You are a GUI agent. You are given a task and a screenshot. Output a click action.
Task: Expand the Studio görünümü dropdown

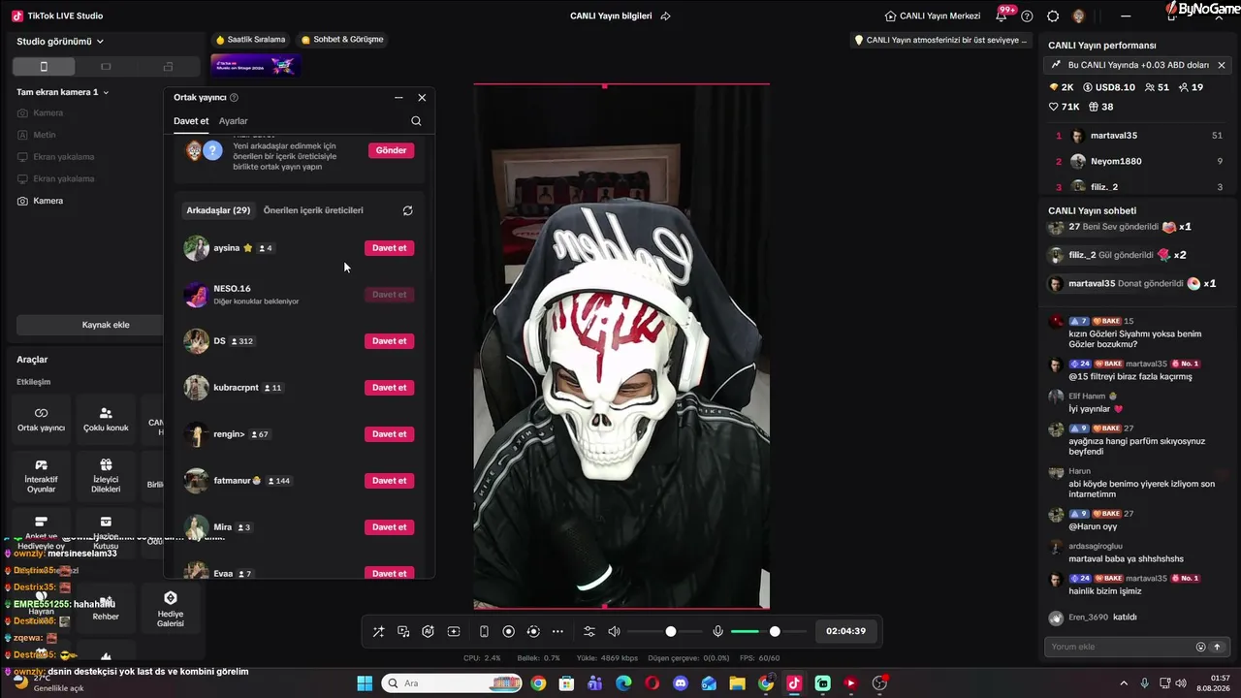point(60,42)
